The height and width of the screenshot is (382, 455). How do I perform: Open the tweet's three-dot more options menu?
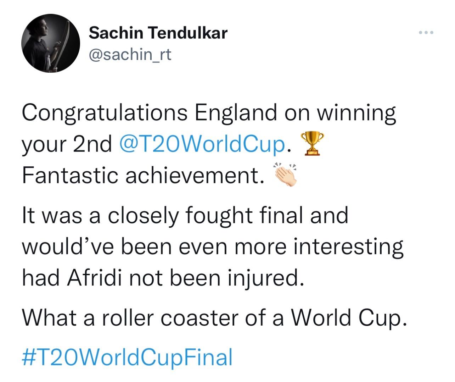pos(426,33)
